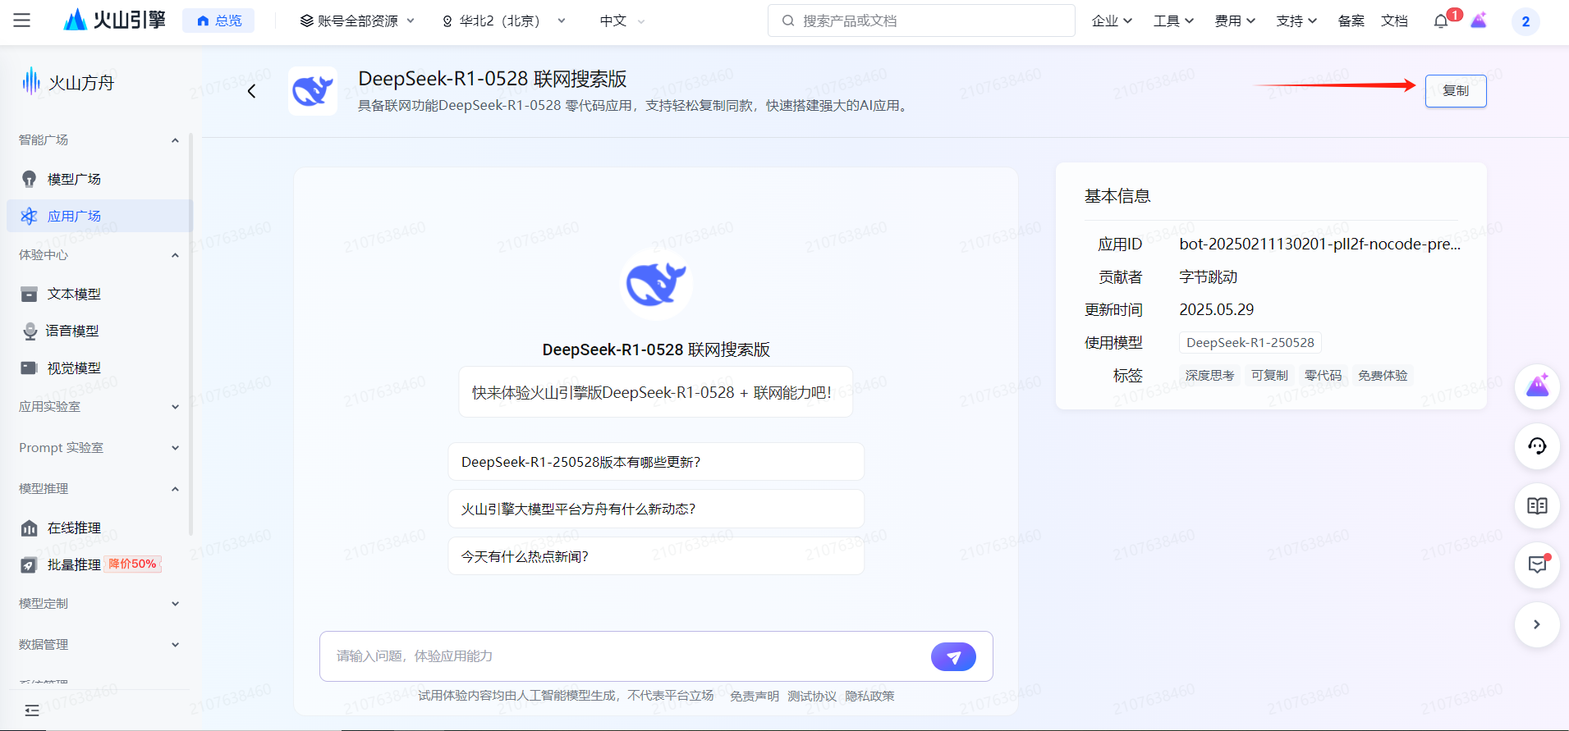Collapse the floating panel with right chevron
The image size is (1569, 731).
tap(1537, 624)
